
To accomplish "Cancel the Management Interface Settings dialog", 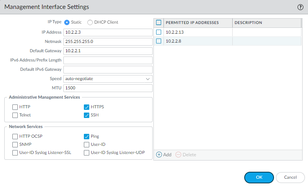I will (x=290, y=177).
